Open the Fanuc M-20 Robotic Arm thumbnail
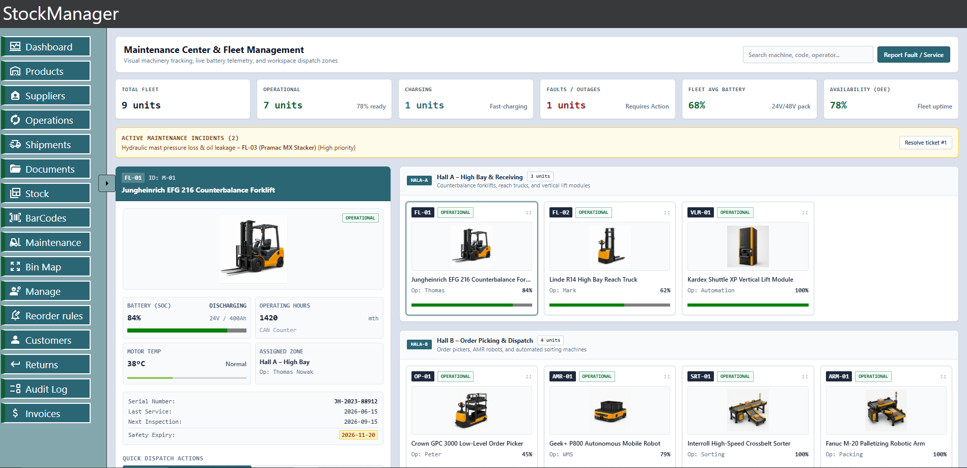Screen dimensions: 967x468 886,410
